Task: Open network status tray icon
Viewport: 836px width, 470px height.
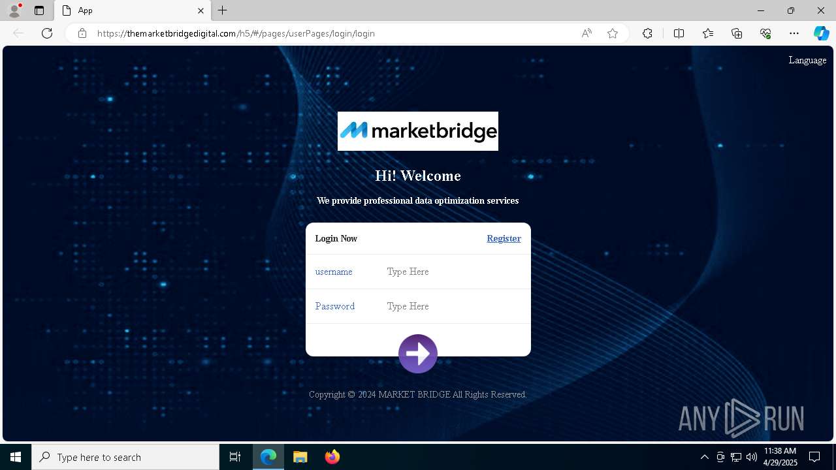Action: click(736, 457)
